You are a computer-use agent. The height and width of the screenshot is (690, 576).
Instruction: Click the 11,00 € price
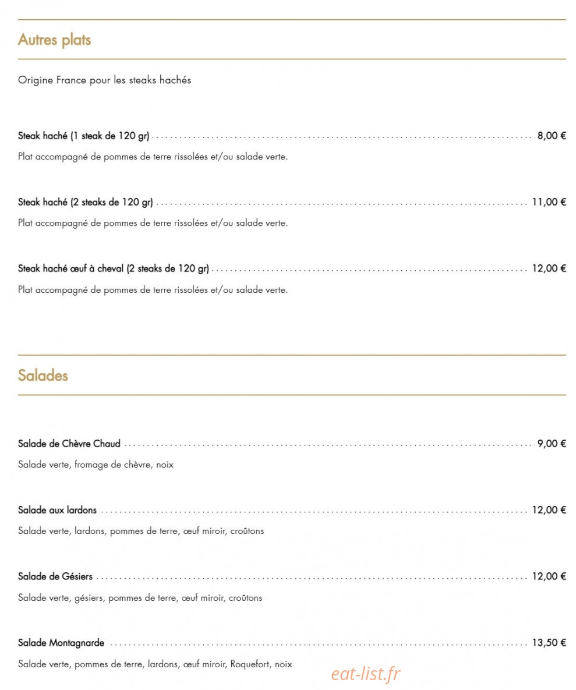pos(549,203)
